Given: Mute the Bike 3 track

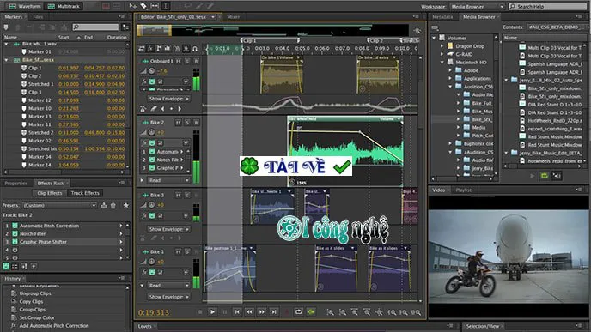Looking at the screenshot, I should [x=179, y=195].
